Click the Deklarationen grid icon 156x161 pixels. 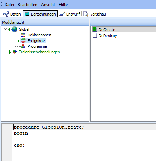tap(23, 35)
